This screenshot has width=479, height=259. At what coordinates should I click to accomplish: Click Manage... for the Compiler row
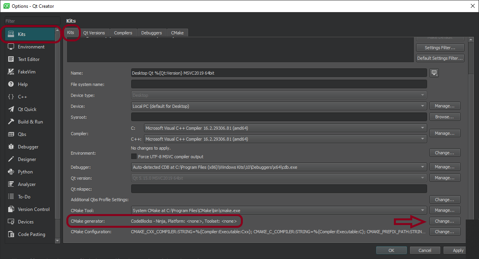445,133
